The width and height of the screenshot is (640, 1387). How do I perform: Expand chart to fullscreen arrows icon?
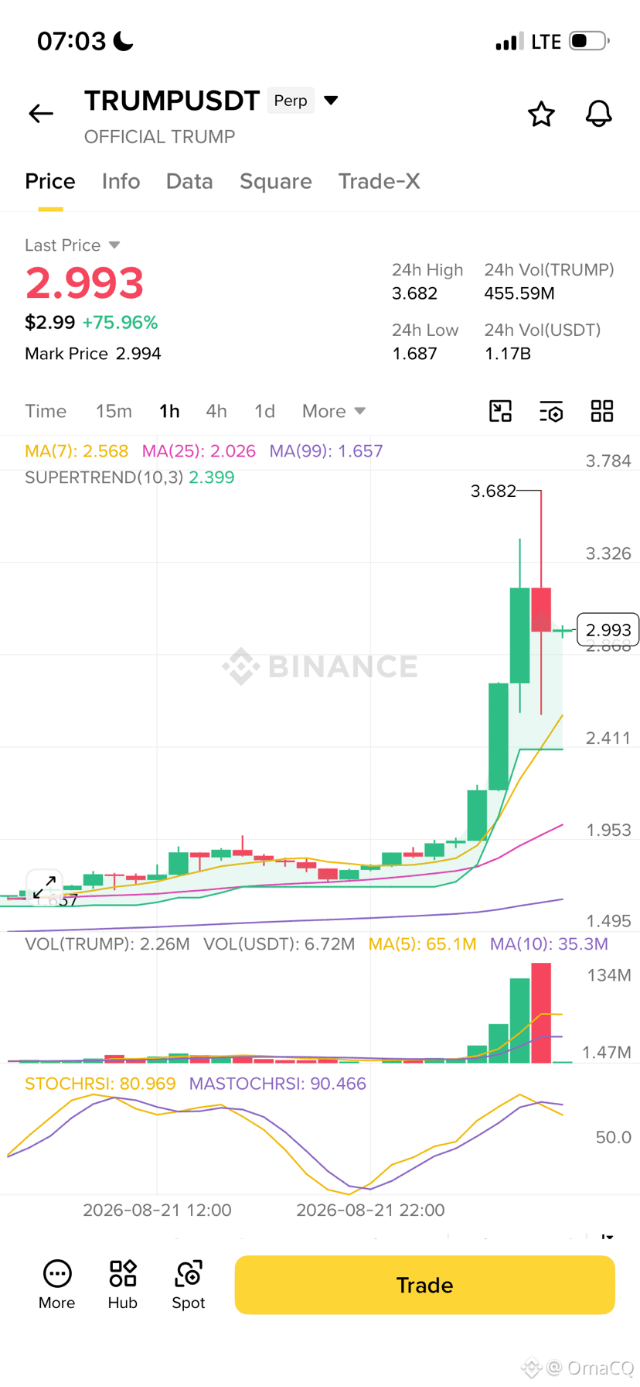[44, 887]
